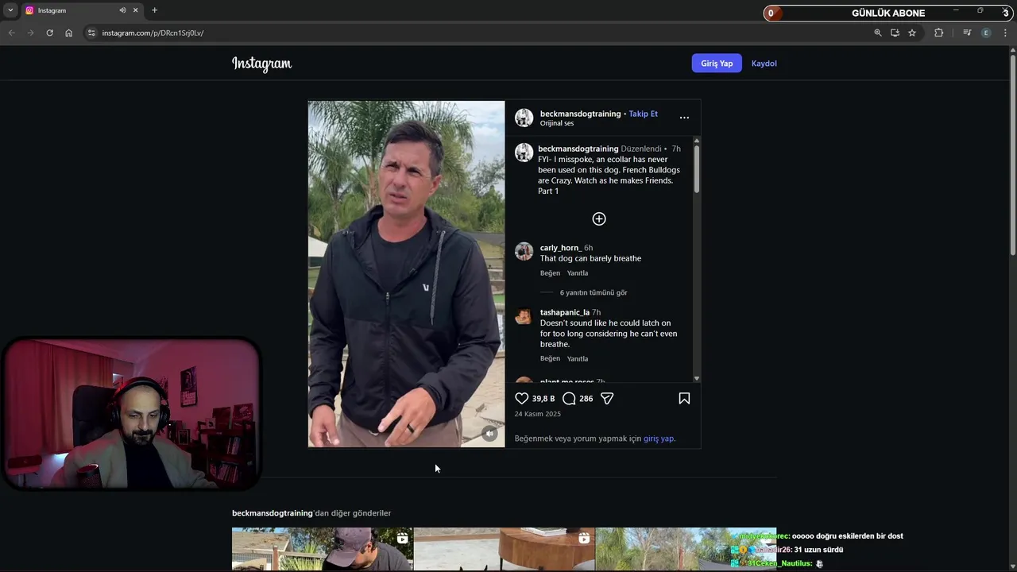The height and width of the screenshot is (572, 1017).
Task: Click comments panel scrollbar thumb
Action: tap(697, 169)
